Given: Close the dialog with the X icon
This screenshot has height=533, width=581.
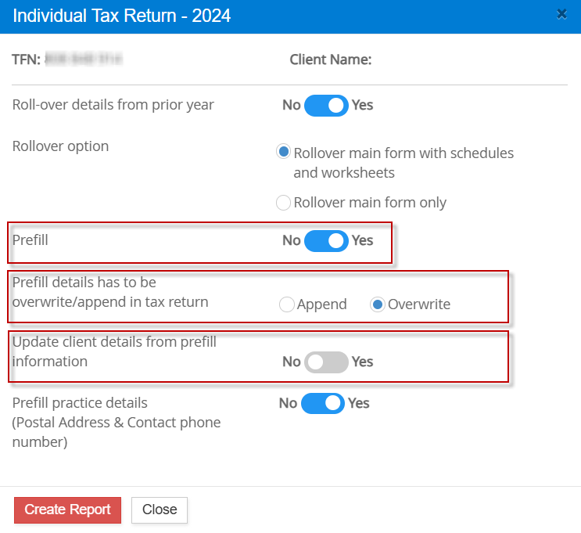Looking at the screenshot, I should pyautogui.click(x=561, y=14).
